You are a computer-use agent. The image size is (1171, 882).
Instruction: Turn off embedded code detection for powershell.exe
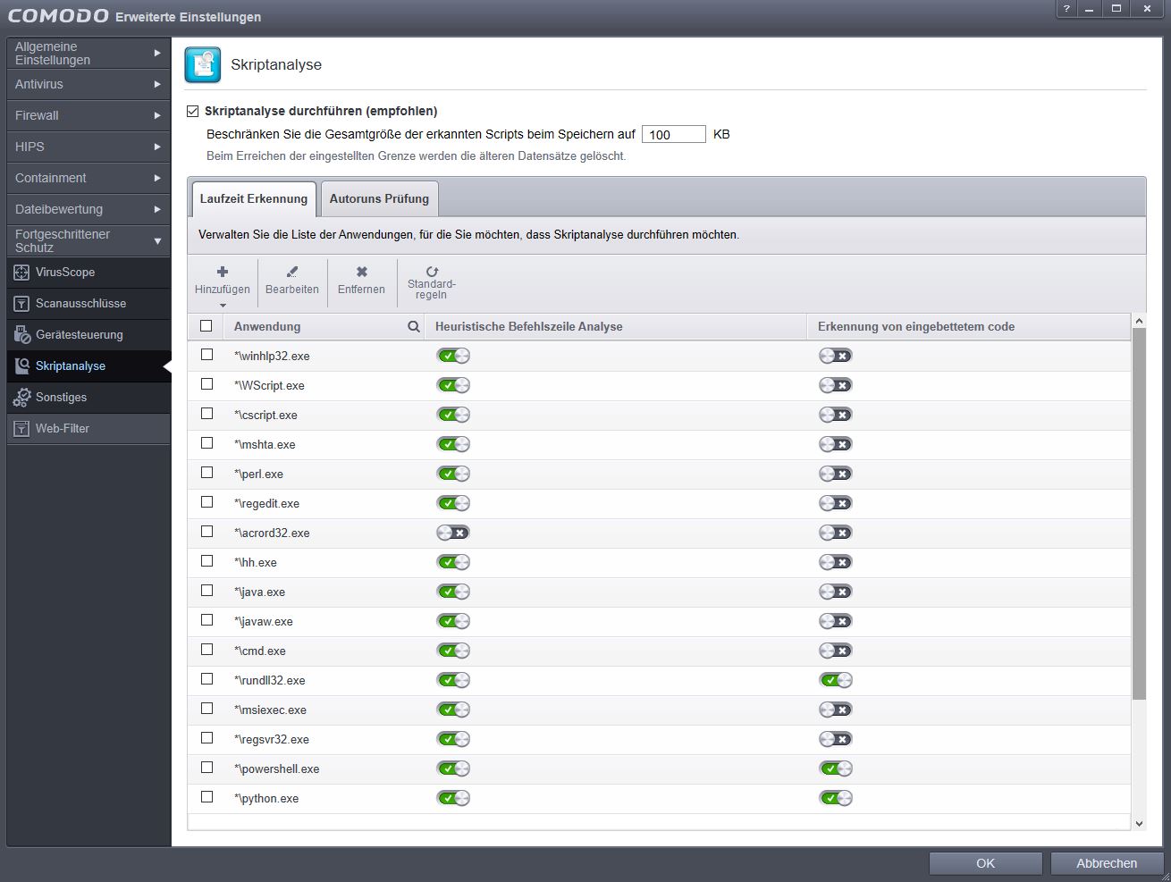pos(836,769)
